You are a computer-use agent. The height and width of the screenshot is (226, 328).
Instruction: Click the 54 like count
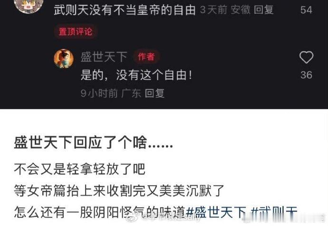(x=306, y=10)
